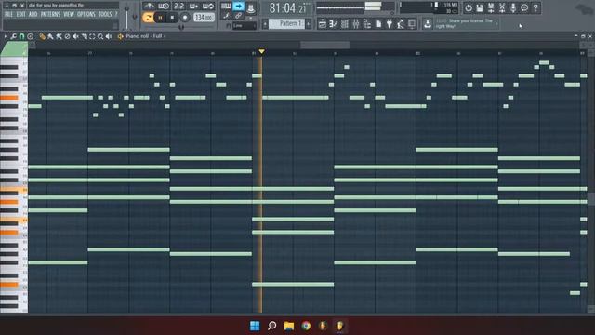The image size is (595, 335).
Task: Select the Delete tool in piano roll toolbar
Action: coord(67,36)
